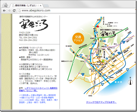Open the しずてつジャストライン bus timetable link
137x112 pixels.
38,89
